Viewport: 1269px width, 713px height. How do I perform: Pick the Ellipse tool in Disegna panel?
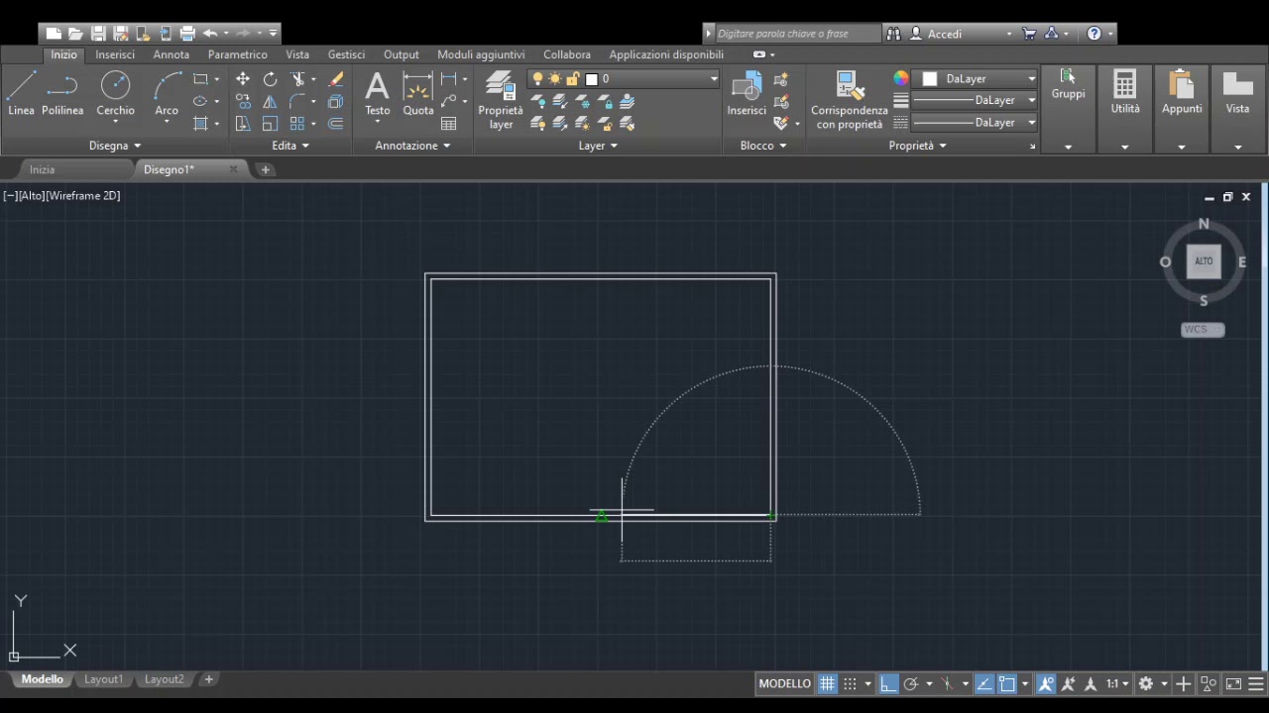(200, 101)
